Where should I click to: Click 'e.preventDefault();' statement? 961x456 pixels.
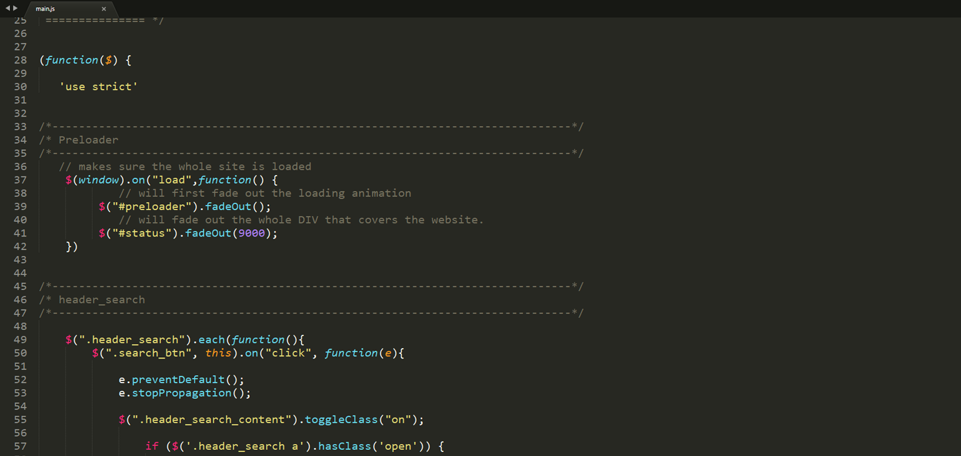[x=182, y=380]
